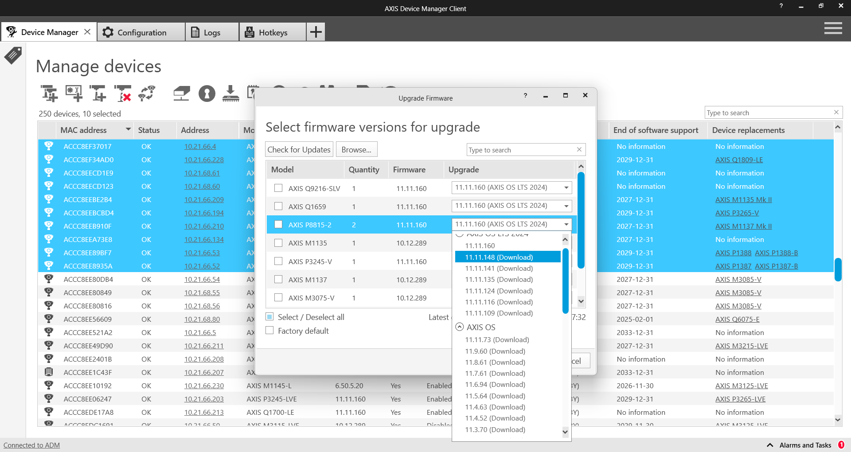The width and height of the screenshot is (851, 452).
Task: Click the Browse... button
Action: pyautogui.click(x=356, y=149)
